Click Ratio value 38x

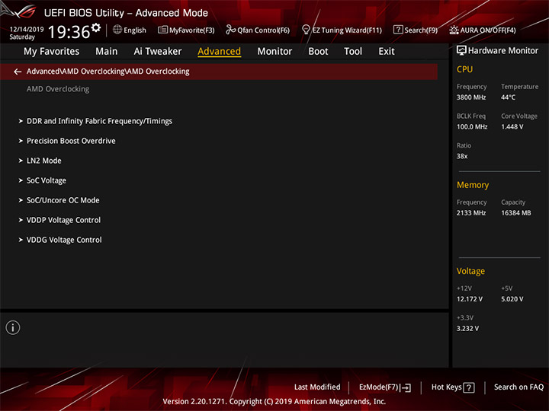coord(462,156)
